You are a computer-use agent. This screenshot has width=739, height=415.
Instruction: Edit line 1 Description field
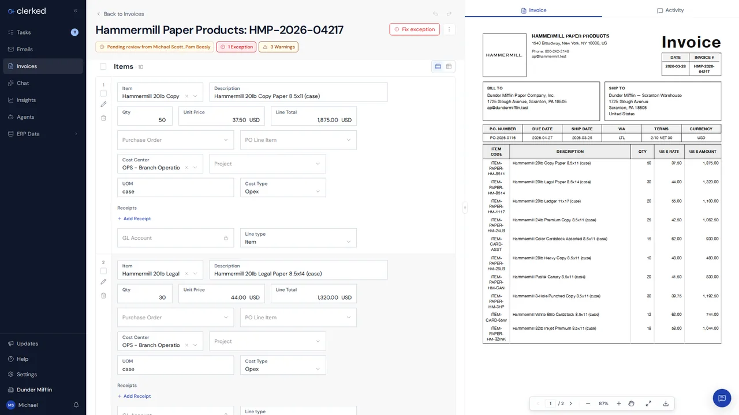[x=298, y=92]
